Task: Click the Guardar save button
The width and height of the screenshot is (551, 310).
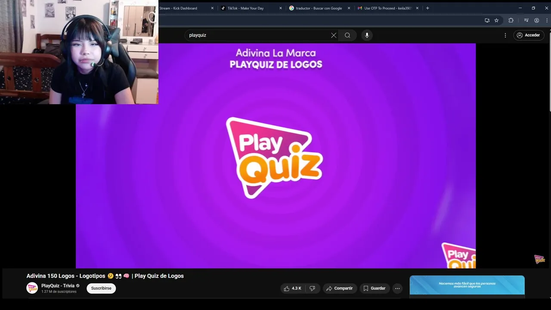Action: click(375, 288)
